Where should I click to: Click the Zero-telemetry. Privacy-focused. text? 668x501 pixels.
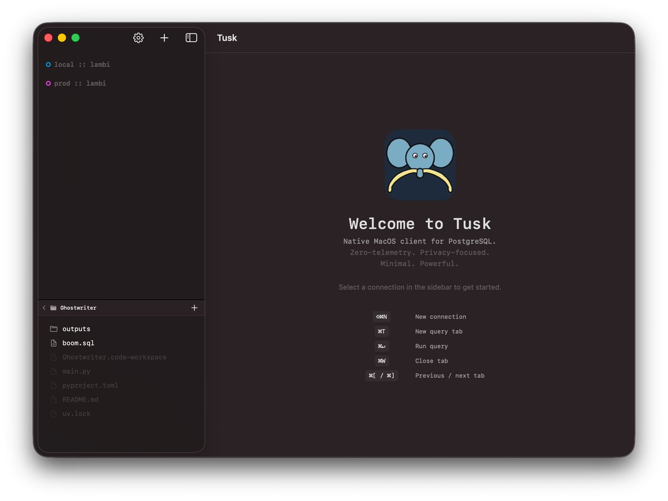coord(420,252)
